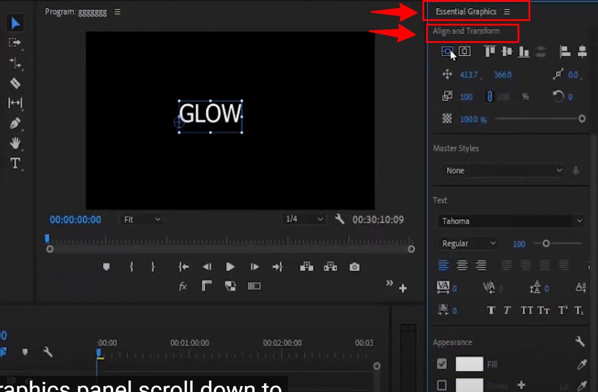Click the Fill color swatch
598x392 pixels.
pos(469,364)
